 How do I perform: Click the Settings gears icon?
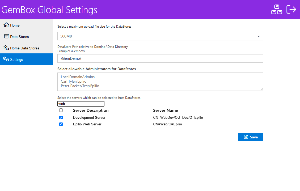6,59
